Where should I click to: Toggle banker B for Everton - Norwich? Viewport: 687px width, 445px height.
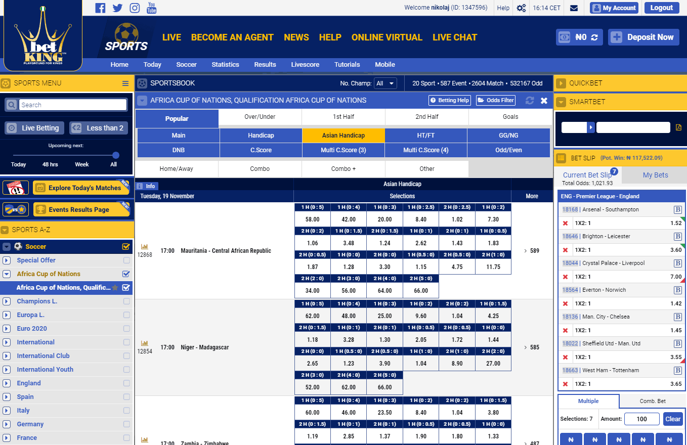tap(678, 290)
